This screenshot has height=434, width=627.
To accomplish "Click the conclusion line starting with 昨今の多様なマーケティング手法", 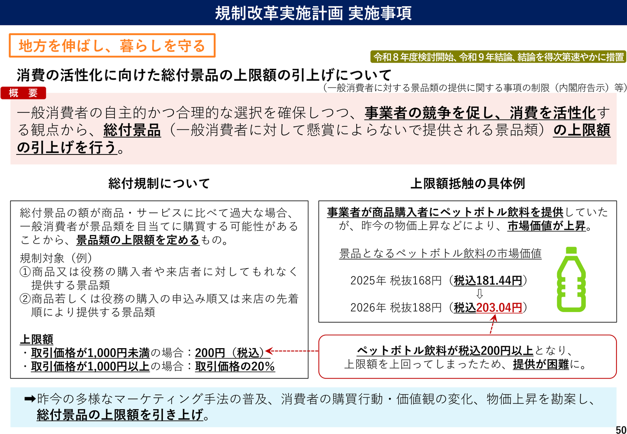I will 315,399.
